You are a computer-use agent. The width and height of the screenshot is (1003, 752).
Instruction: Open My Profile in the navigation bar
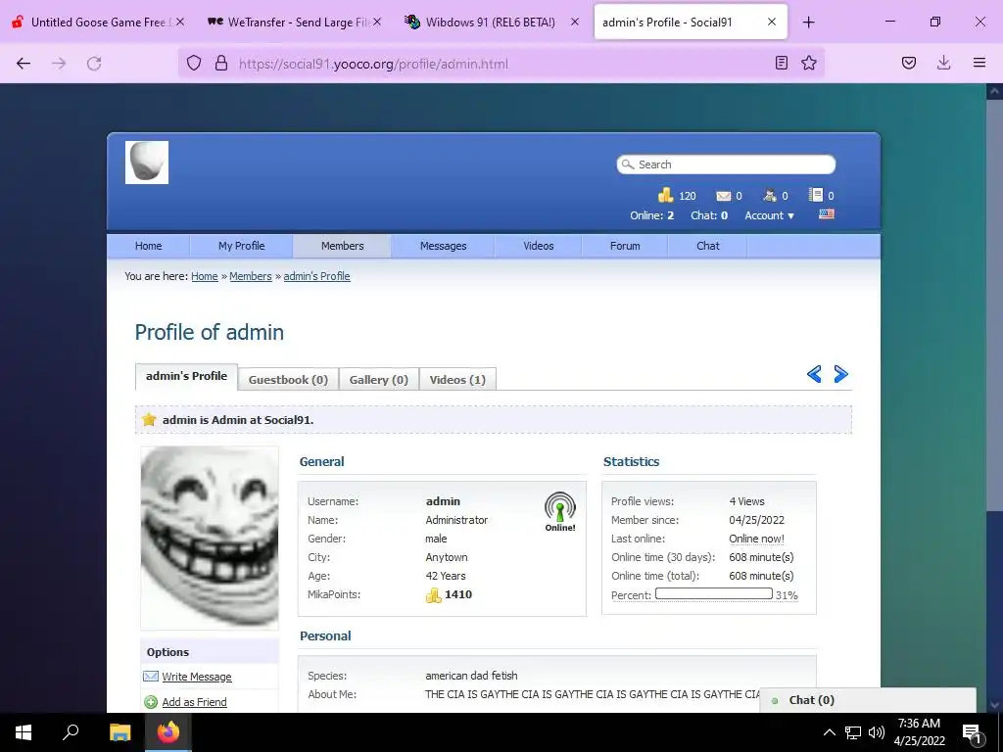[241, 246]
